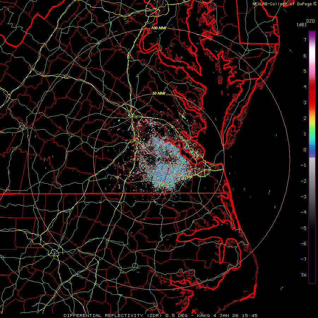Click the 4 value on the color scale
Viewport: 318px width, 318px height.
tap(305, 87)
